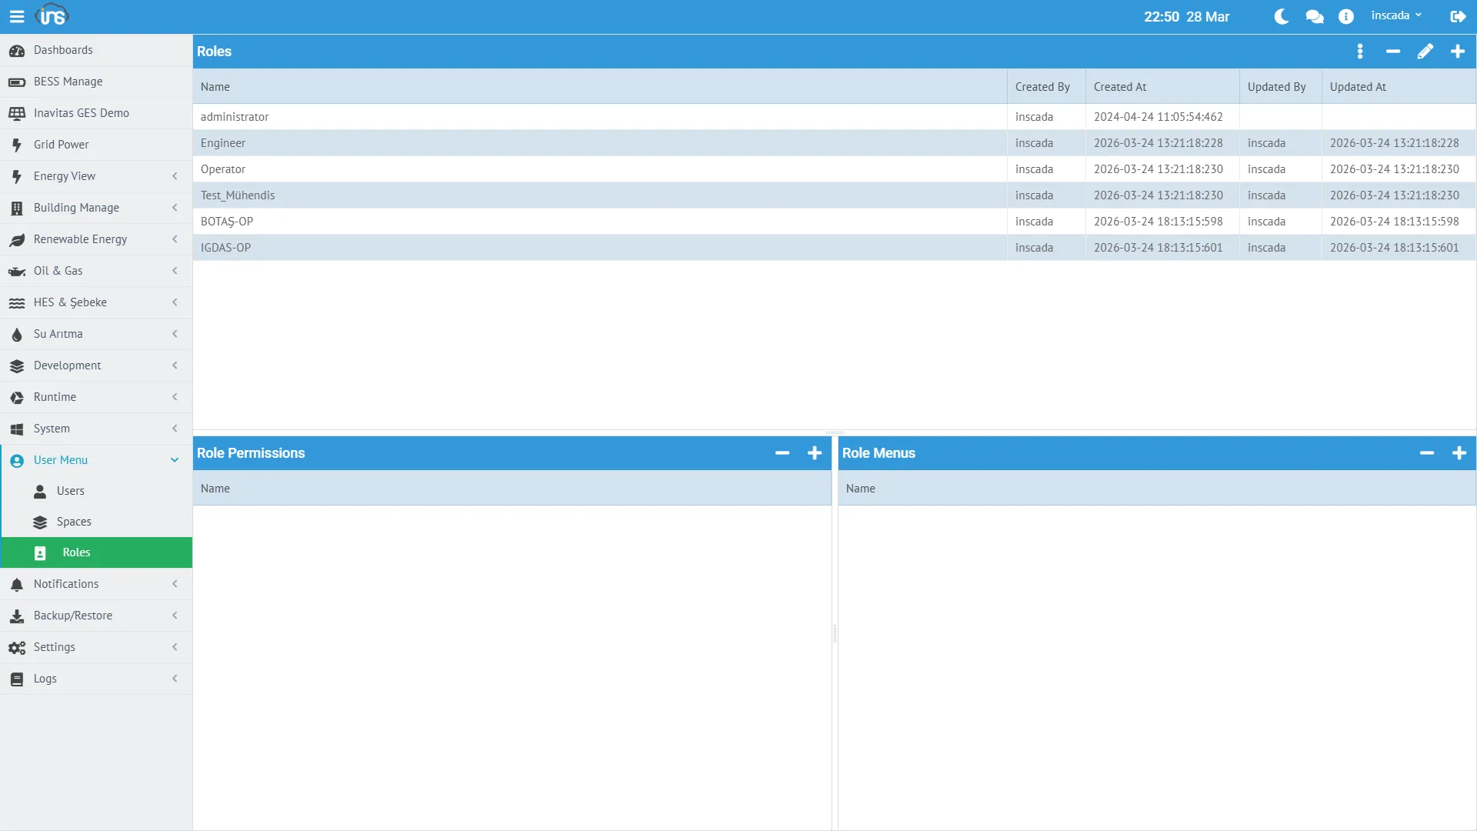Open the inscada user dropdown
Image resolution: width=1477 pixels, height=831 pixels.
tap(1395, 15)
